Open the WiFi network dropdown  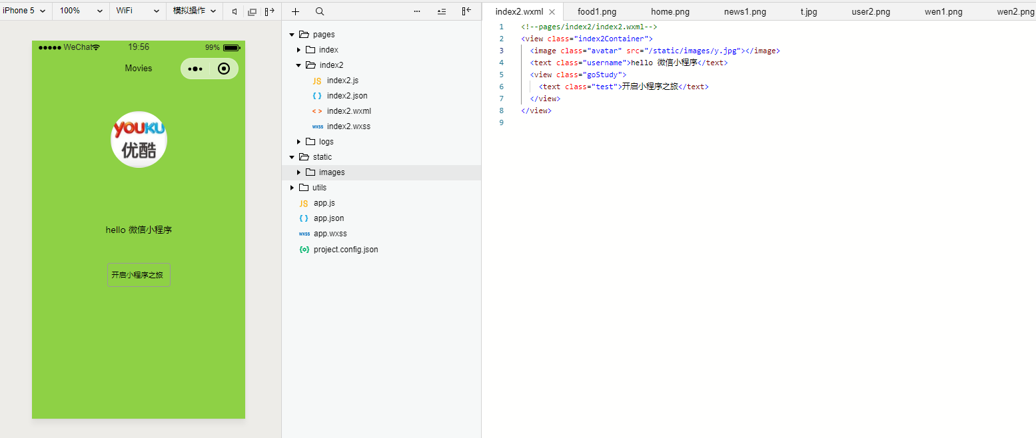[x=137, y=11]
